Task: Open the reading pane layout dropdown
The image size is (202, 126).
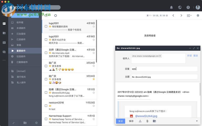Action: [189, 16]
